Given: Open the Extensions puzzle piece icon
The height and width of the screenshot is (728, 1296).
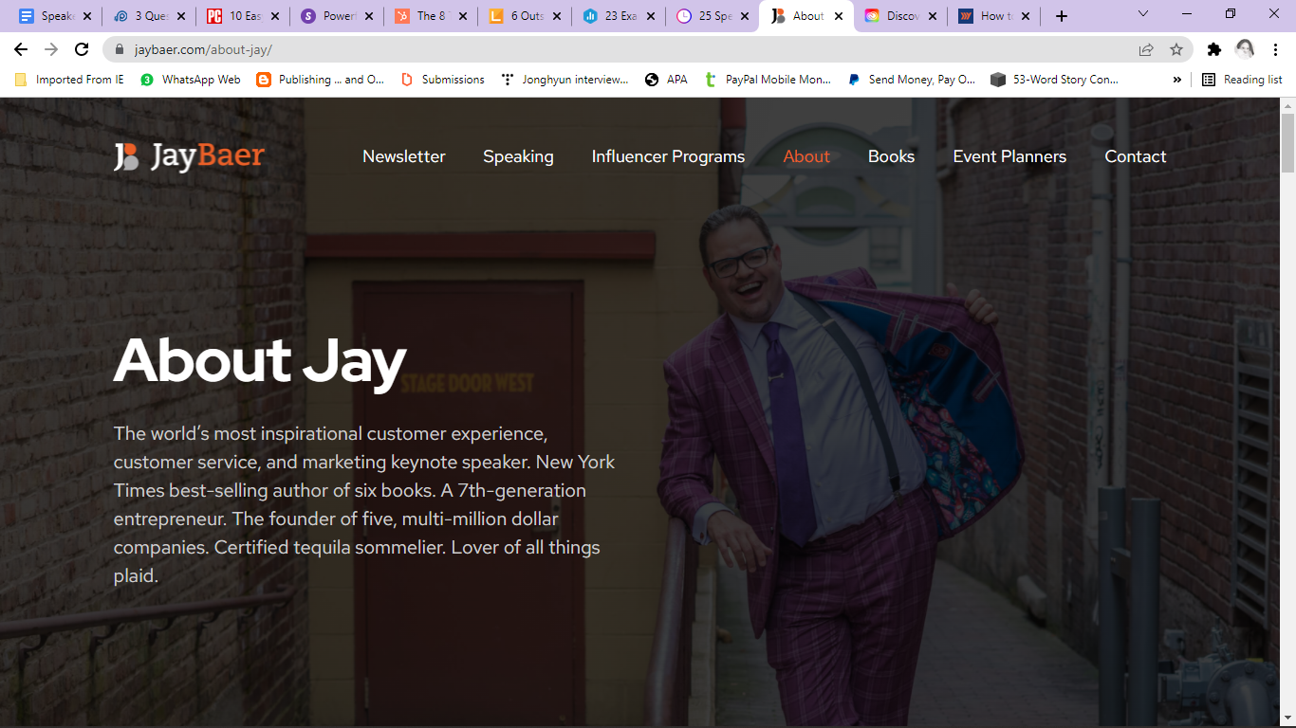Looking at the screenshot, I should point(1213,49).
